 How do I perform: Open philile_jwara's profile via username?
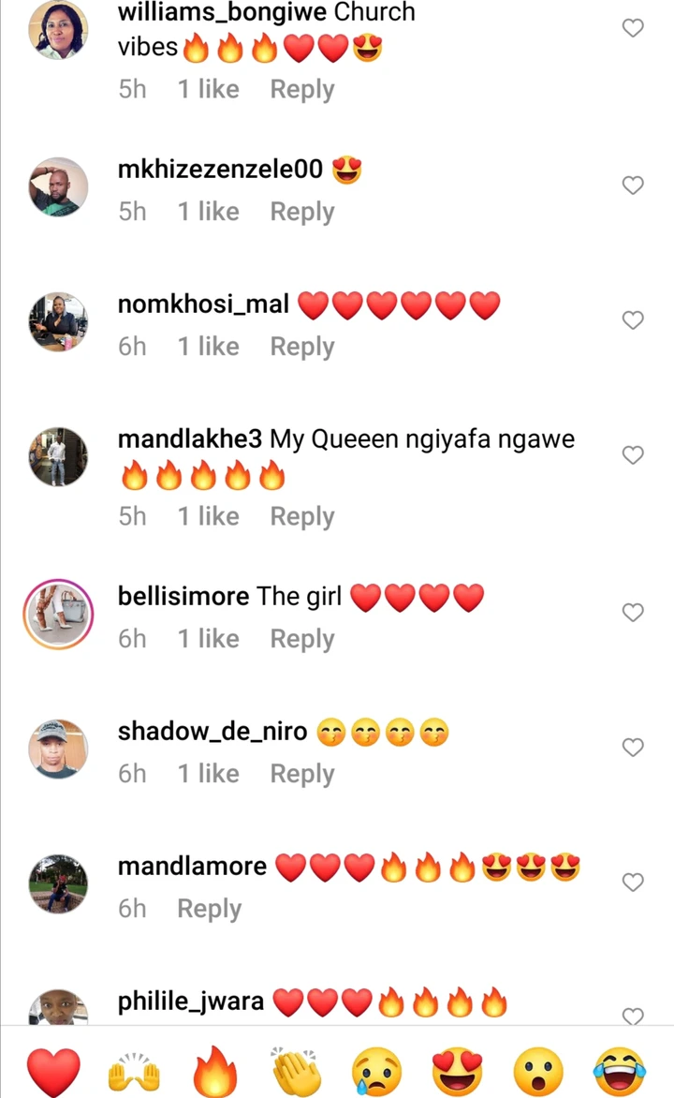point(191,1002)
